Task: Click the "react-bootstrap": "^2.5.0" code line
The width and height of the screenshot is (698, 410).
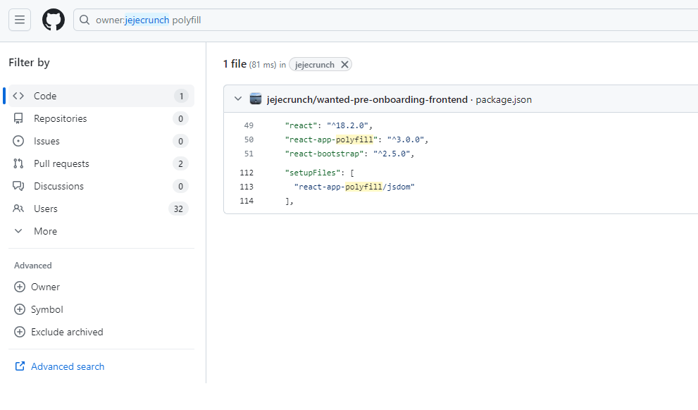Action: [x=349, y=154]
